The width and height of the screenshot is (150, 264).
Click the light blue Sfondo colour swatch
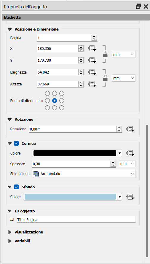[70, 197]
